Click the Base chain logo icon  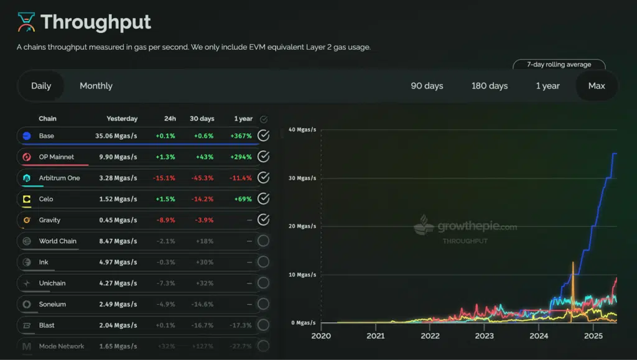[x=27, y=136]
